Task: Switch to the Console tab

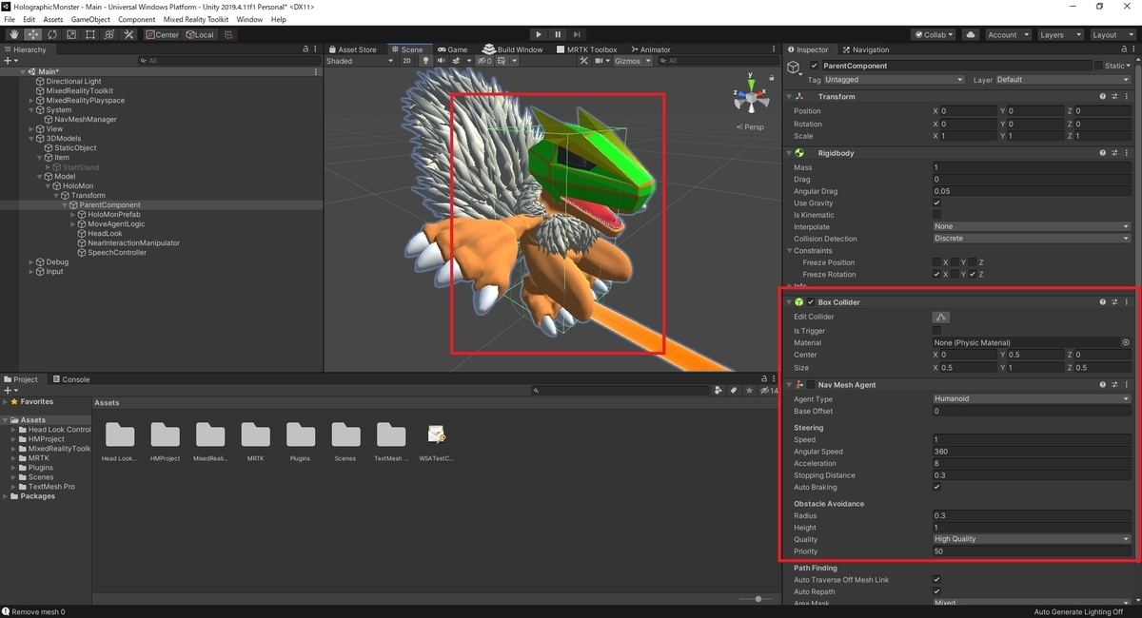Action: pos(69,379)
